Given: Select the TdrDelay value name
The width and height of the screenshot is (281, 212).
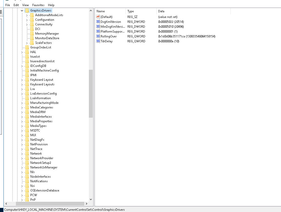Looking at the screenshot, I should coord(107,41).
